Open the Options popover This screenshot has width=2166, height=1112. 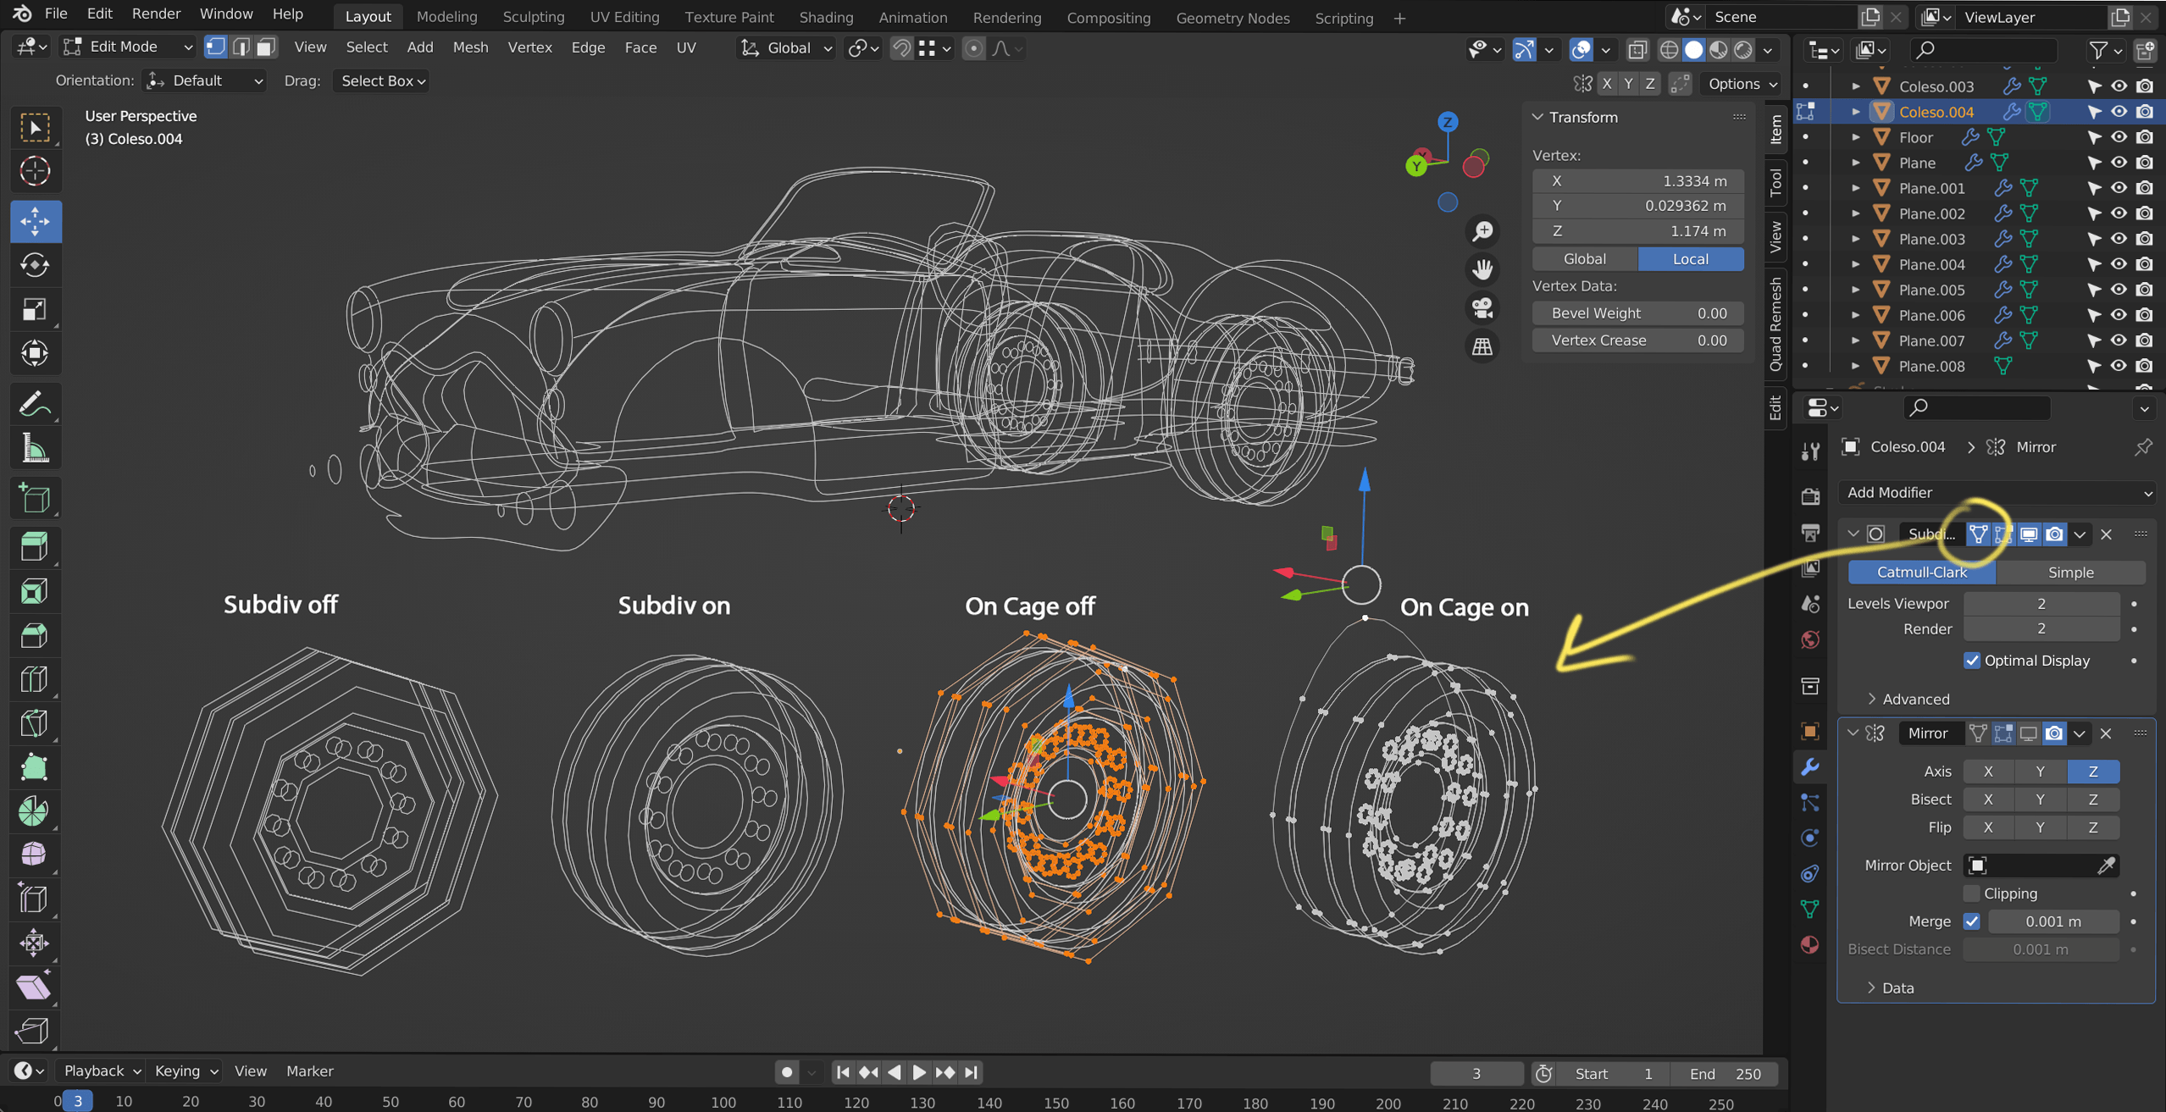tap(1742, 84)
